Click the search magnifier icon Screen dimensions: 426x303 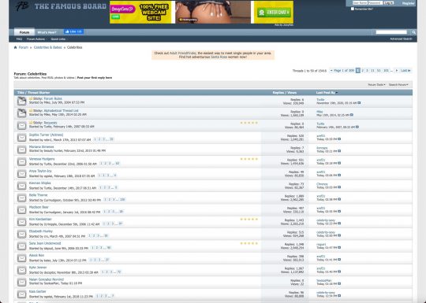click(413, 32)
